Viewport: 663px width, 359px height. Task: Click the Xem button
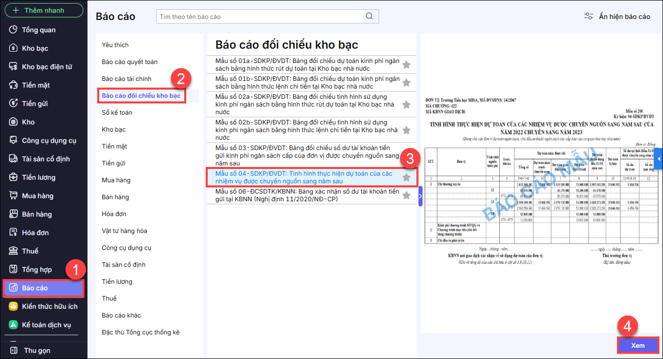pos(638,346)
